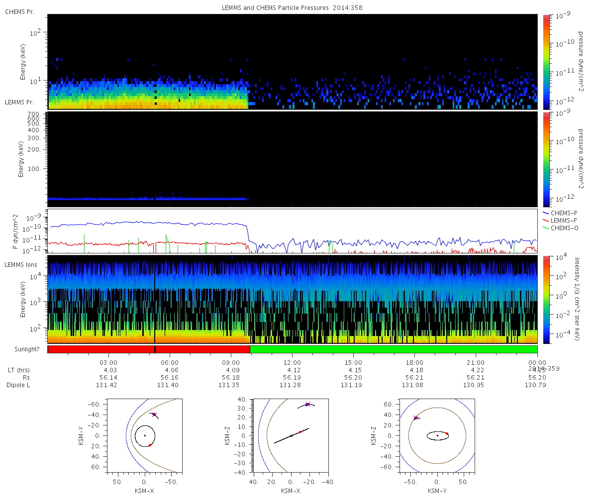Viewport: 597px width, 497px height.
Task: Click the LEMMS pressure colorbar beside the second panel
Action: 546,159
